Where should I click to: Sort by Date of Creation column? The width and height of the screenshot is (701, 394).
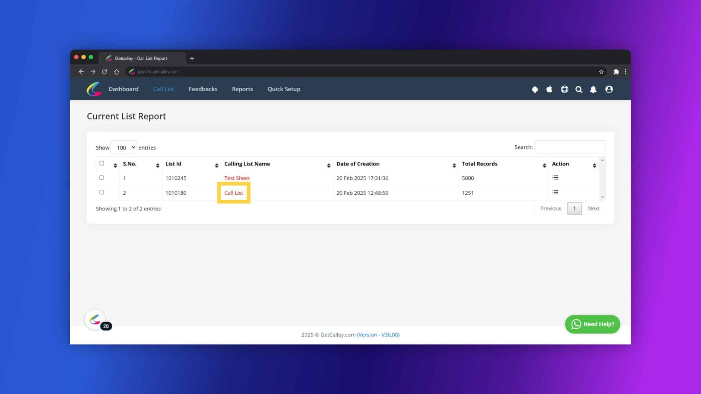396,164
